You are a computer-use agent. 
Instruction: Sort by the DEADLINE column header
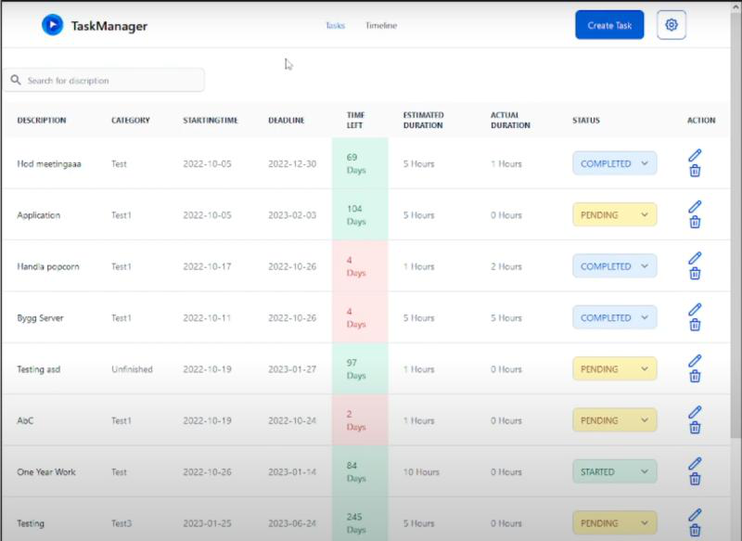[x=288, y=121]
